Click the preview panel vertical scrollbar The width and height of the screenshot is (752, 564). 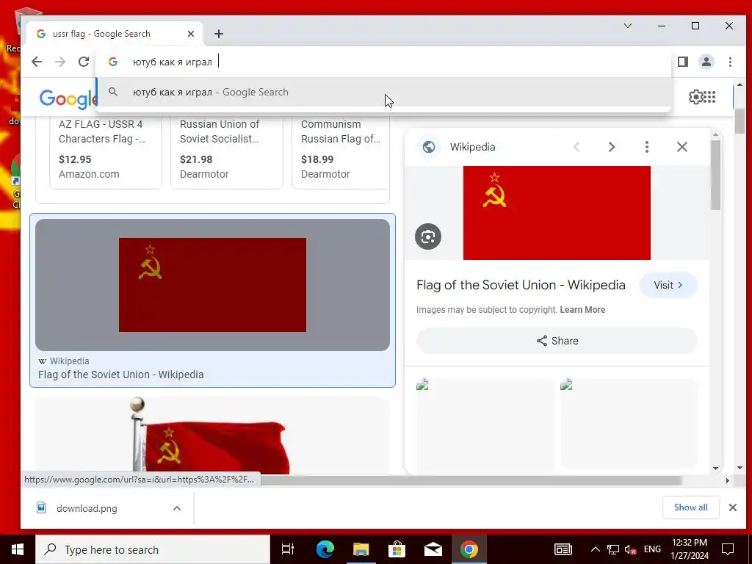click(x=715, y=175)
